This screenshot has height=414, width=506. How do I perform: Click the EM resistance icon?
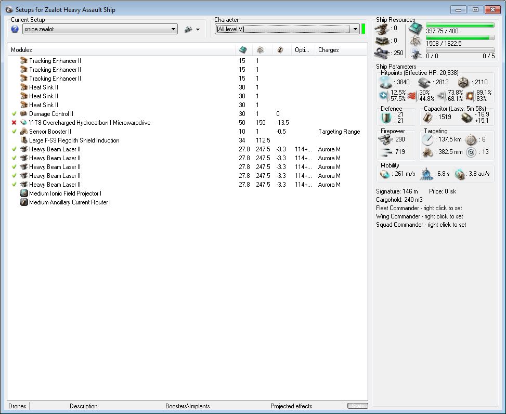click(x=384, y=96)
